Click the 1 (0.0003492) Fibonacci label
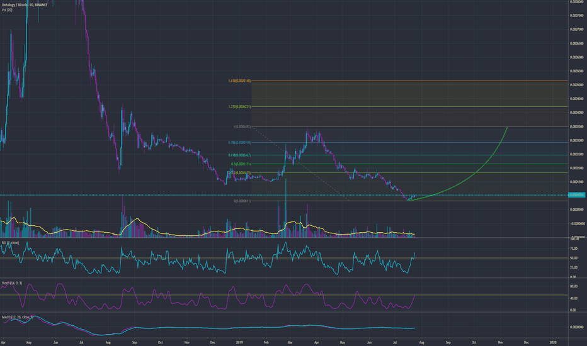The height and width of the screenshot is (346, 587). (x=242, y=127)
